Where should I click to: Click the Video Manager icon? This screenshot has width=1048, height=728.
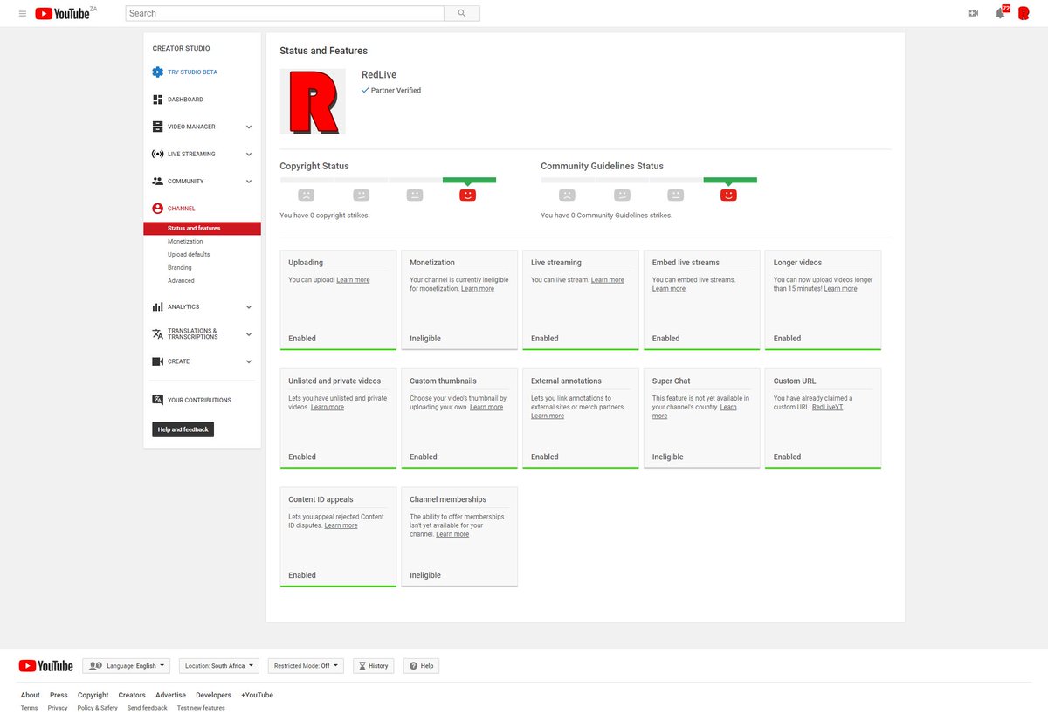point(157,127)
